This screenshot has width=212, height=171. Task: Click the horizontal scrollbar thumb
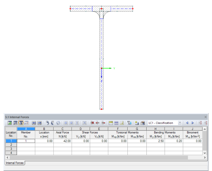click(x=99, y=157)
